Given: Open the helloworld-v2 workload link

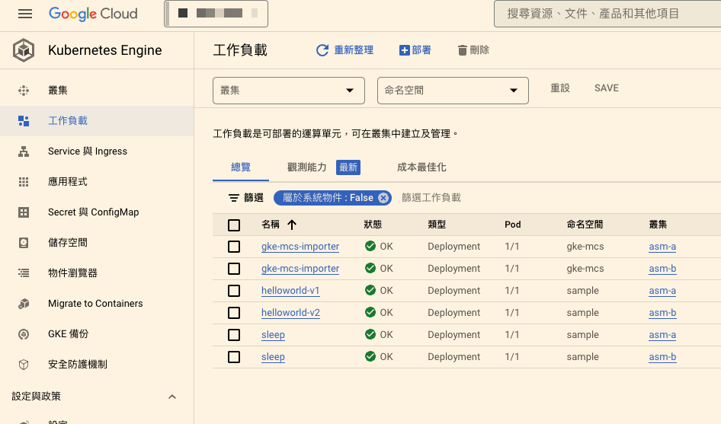Looking at the screenshot, I should pos(290,312).
